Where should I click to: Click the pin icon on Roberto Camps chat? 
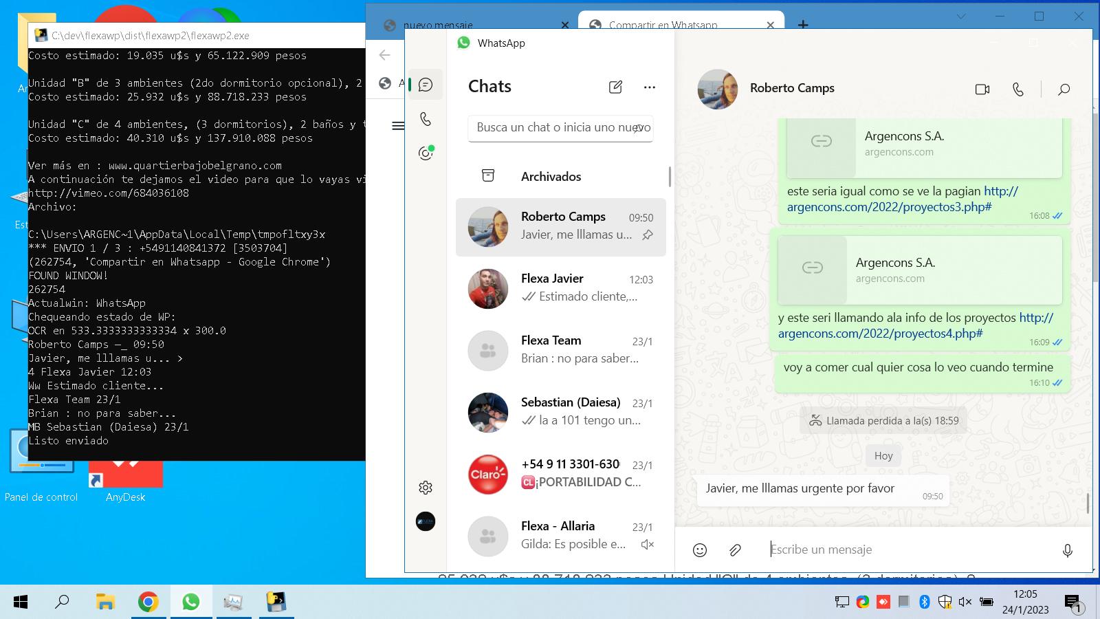pos(647,235)
